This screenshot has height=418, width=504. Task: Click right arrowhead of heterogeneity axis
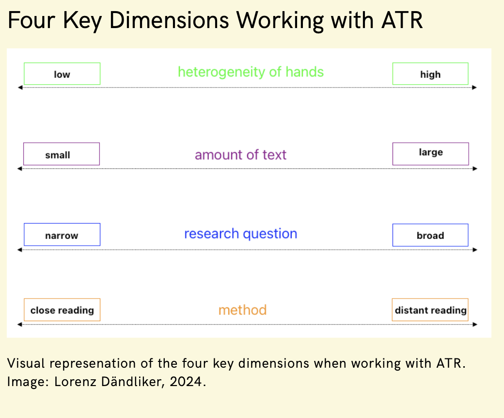click(474, 88)
